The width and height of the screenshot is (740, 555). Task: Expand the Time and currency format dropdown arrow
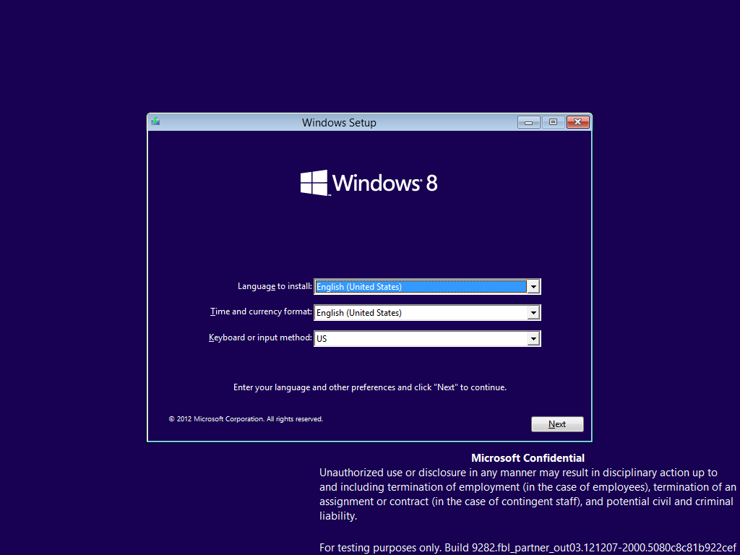tap(533, 312)
